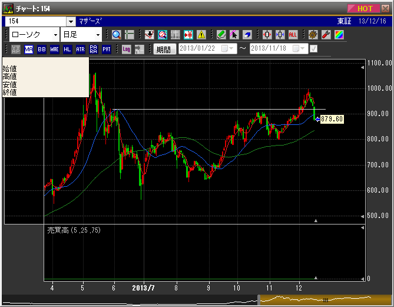Open the 日足 timeframe dropdown

(x=98, y=34)
